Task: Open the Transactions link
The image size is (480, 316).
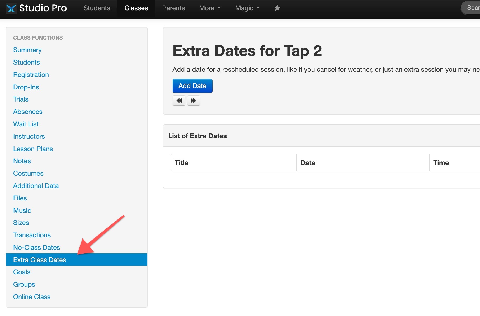Action: [x=32, y=235]
